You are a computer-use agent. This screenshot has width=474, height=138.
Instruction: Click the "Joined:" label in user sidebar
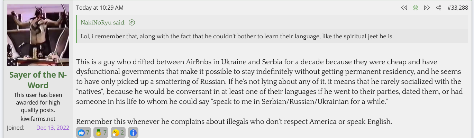pos(16,128)
